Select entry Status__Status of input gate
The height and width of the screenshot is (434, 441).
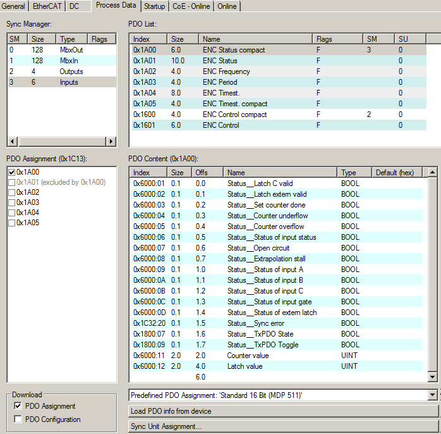(x=277, y=302)
